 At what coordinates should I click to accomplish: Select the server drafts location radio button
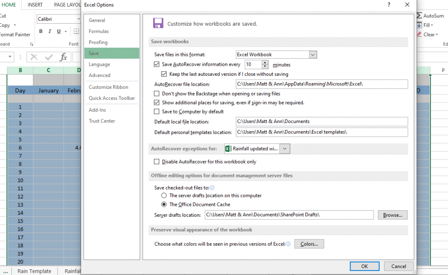click(164, 196)
